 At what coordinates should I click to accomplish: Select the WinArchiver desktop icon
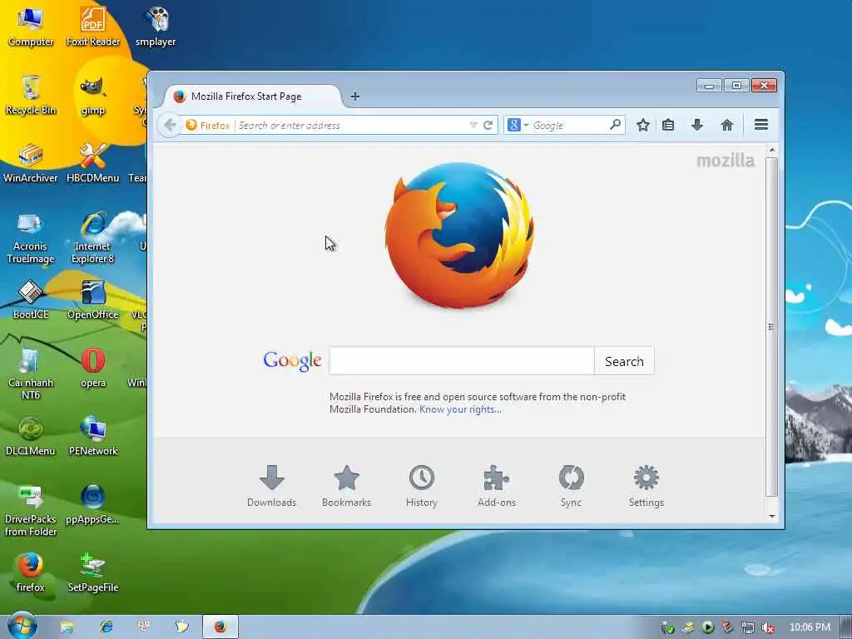tap(31, 163)
